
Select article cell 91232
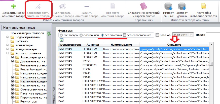click(93, 69)
